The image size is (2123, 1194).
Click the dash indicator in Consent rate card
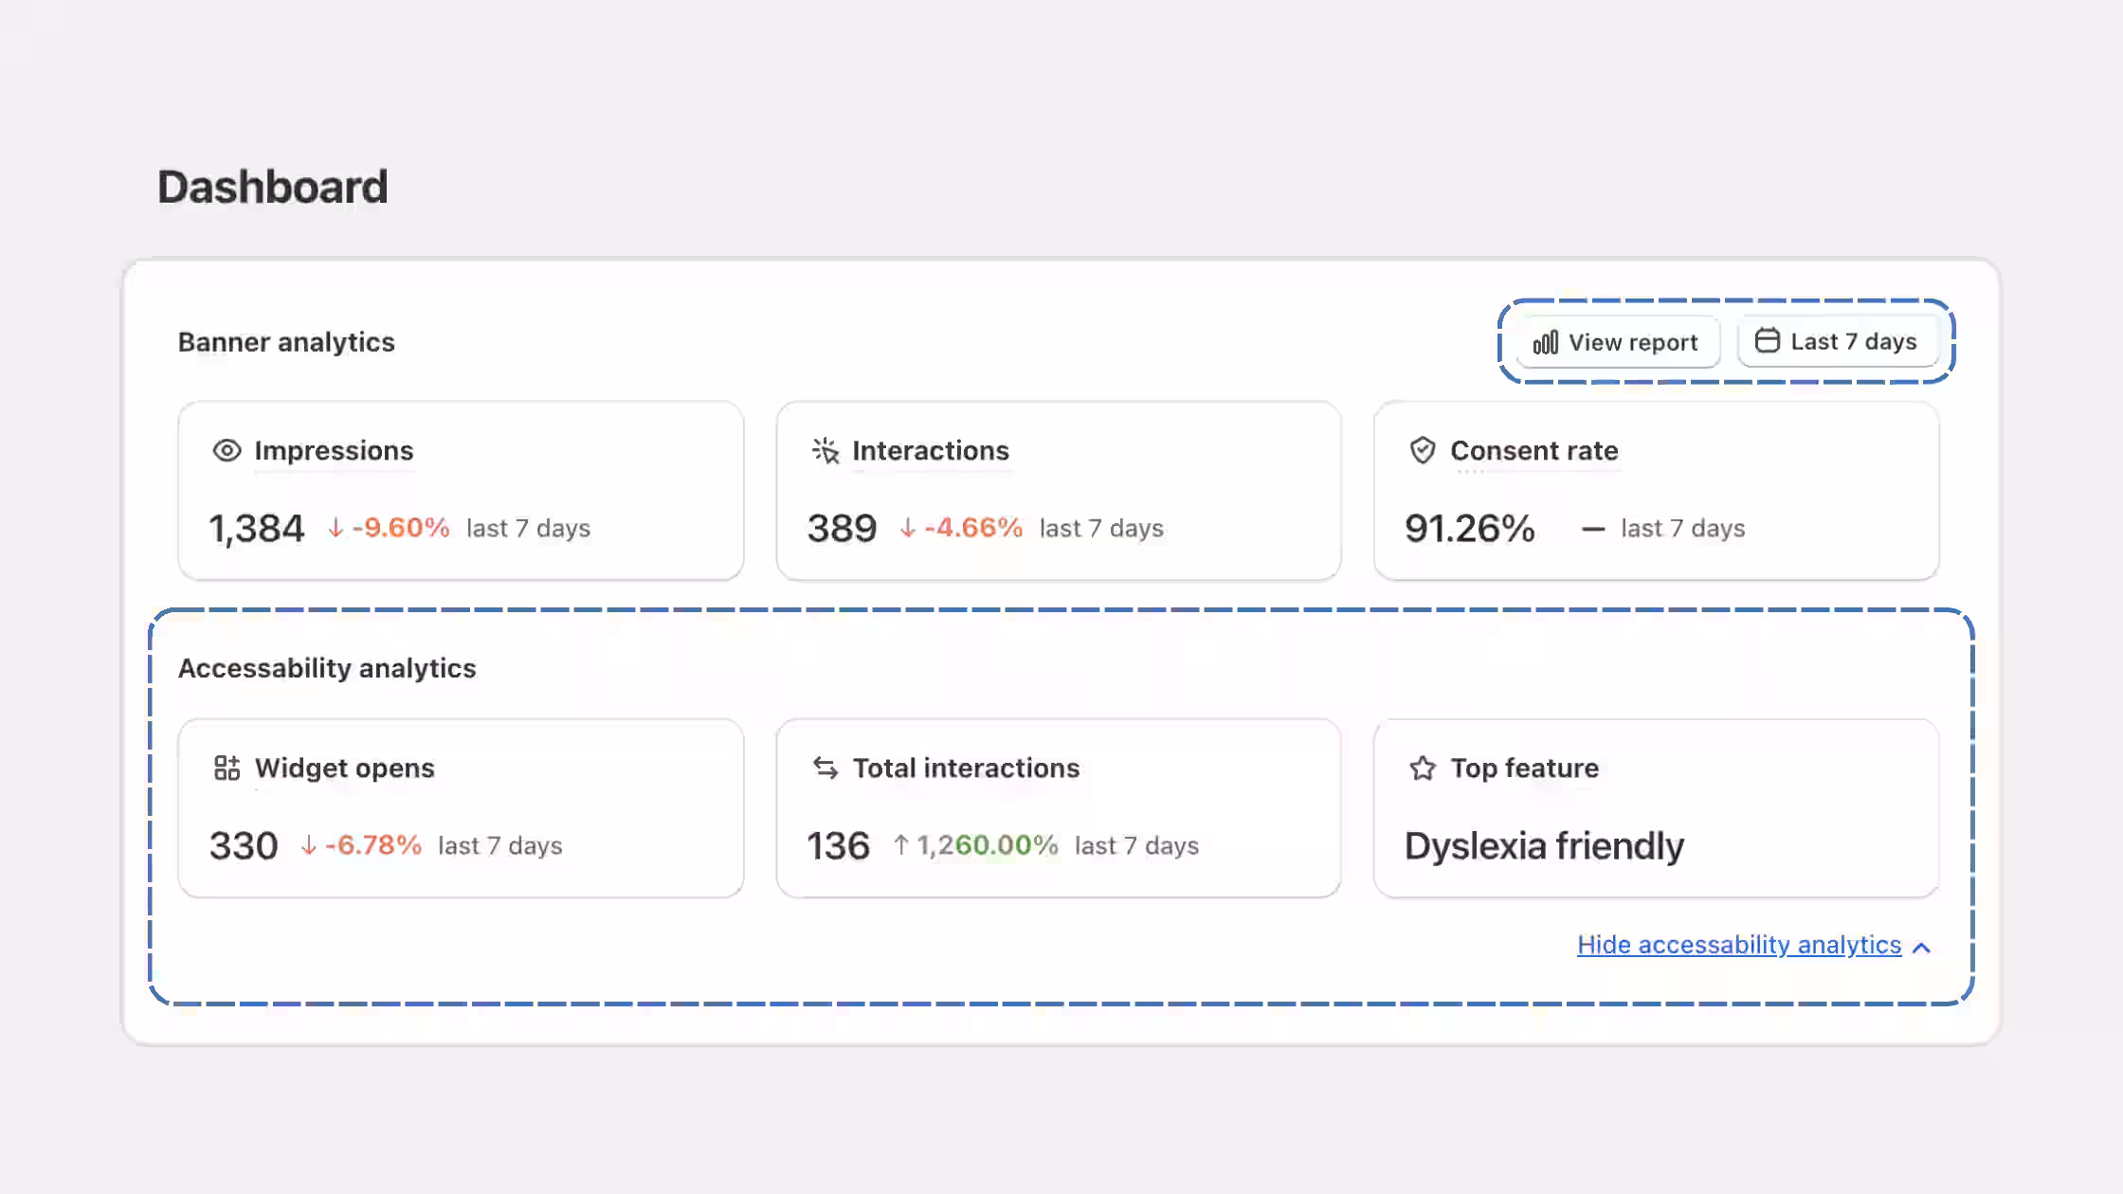pos(1593,530)
